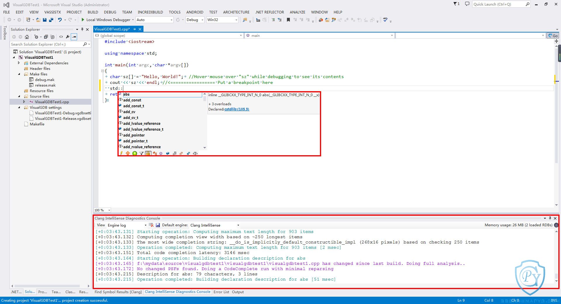Image resolution: width=561 pixels, height=304 pixels.
Task: Toggle Preview Selected Items in Solution Explorer
Action: click(x=74, y=37)
